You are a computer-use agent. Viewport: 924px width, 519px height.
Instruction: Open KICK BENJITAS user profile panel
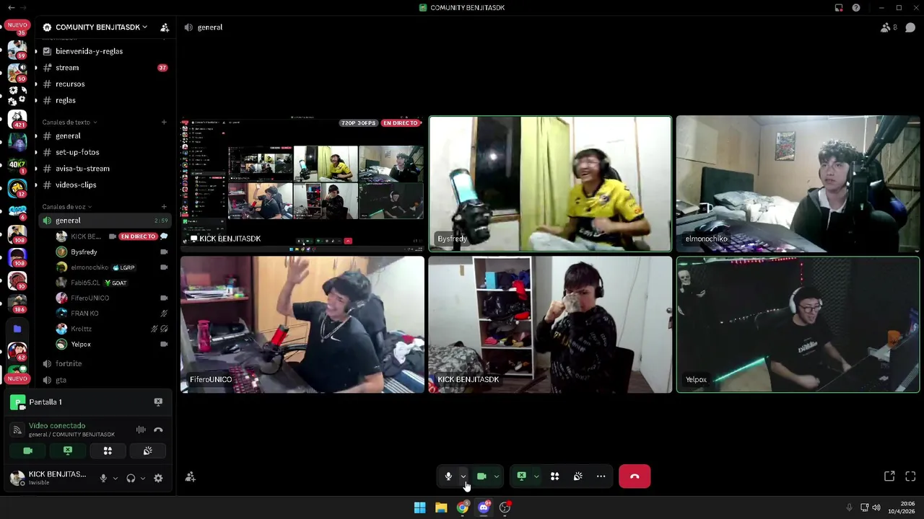click(x=50, y=478)
